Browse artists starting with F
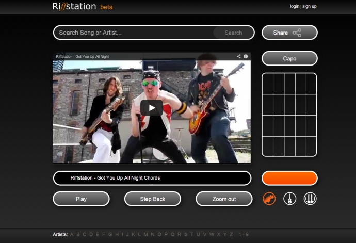Image resolution: width=356 pixels, height=243 pixels. [x=104, y=234]
